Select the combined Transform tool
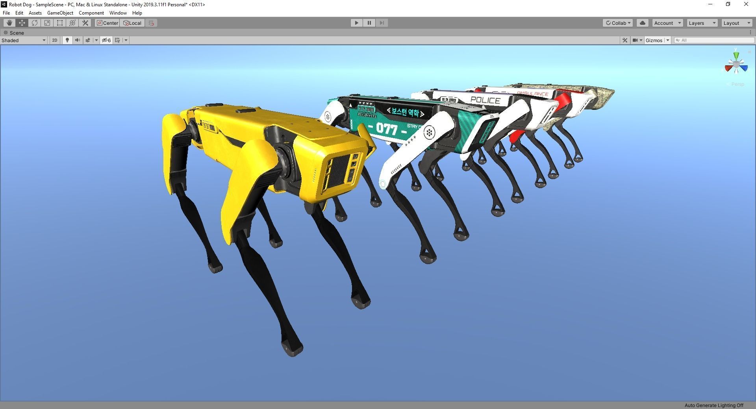 pos(72,23)
